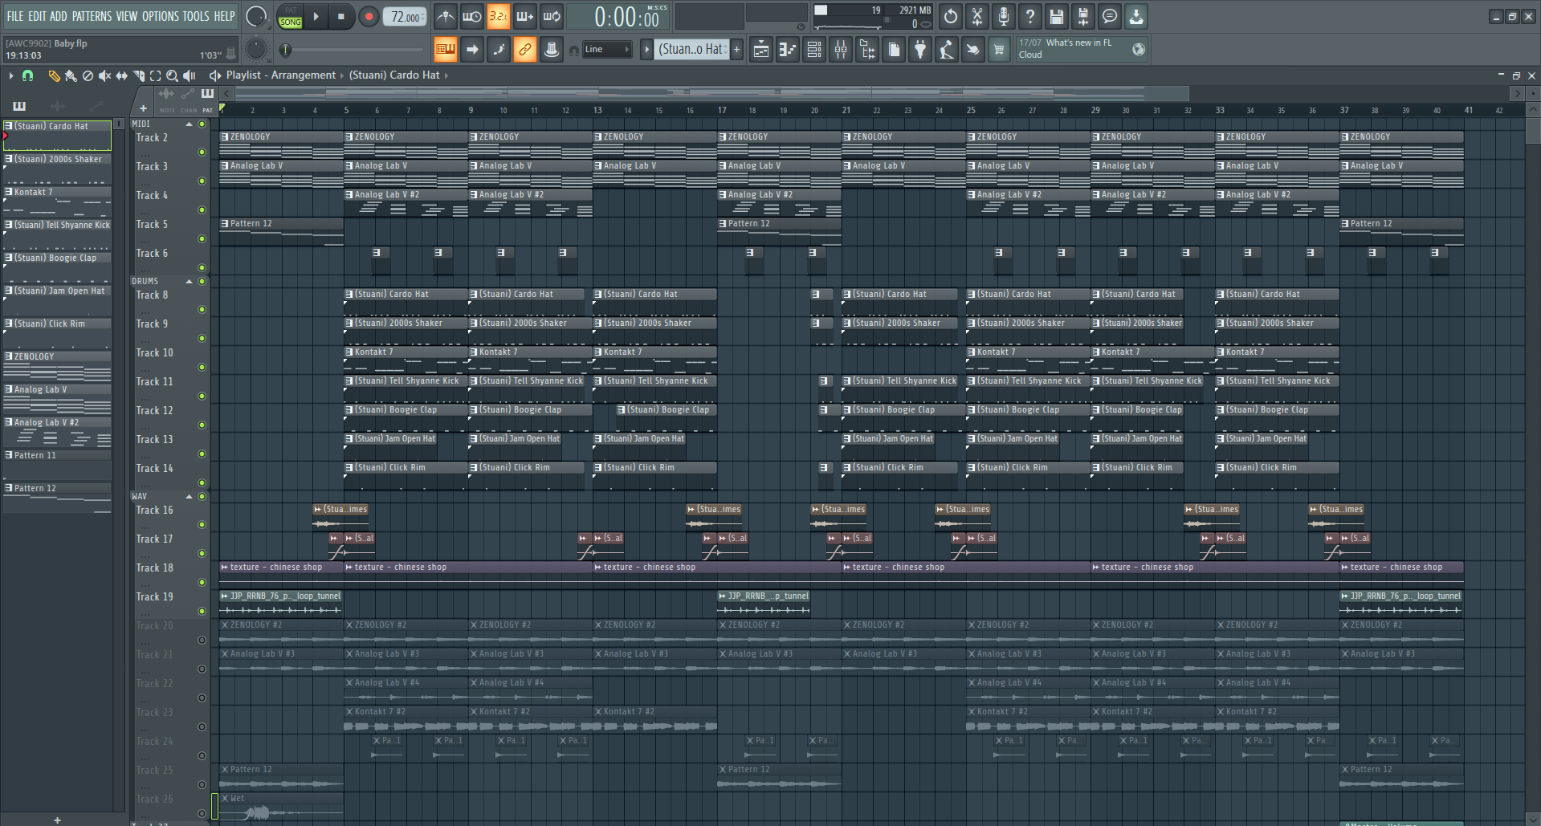This screenshot has height=826, width=1541.
Task: Toggle the magnet snap button
Action: (28, 75)
